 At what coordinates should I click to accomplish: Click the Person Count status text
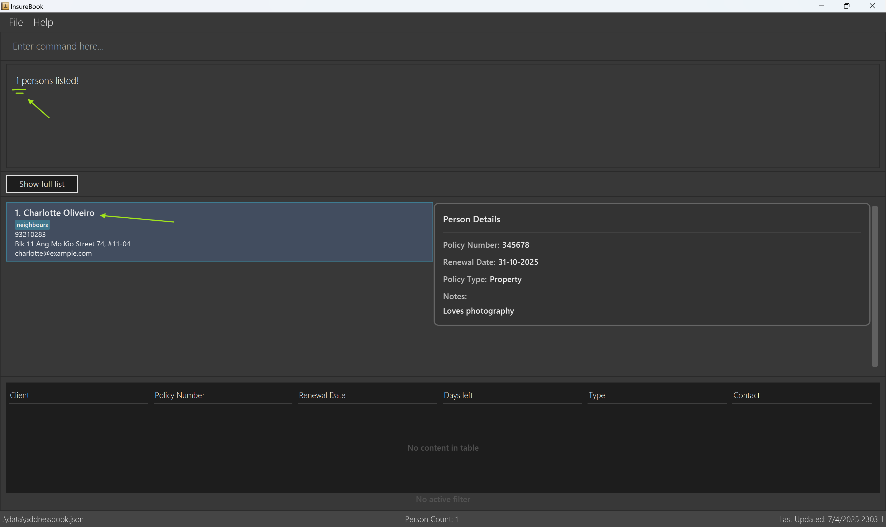(x=431, y=519)
